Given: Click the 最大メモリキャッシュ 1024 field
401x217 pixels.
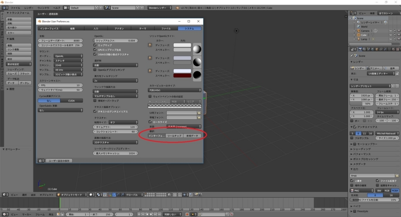Looking at the screenshot, I should point(116,153).
